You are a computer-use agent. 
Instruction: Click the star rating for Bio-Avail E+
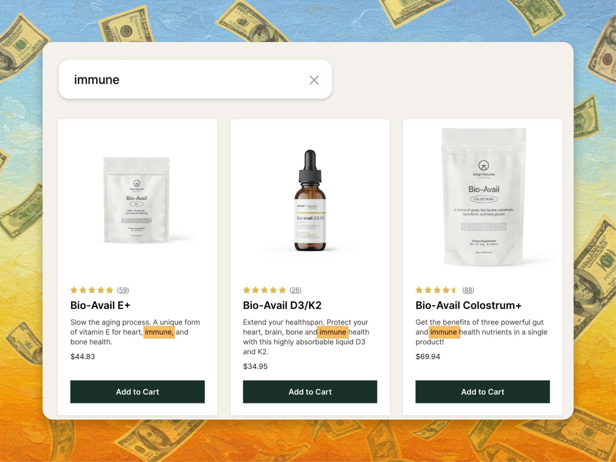pos(92,290)
